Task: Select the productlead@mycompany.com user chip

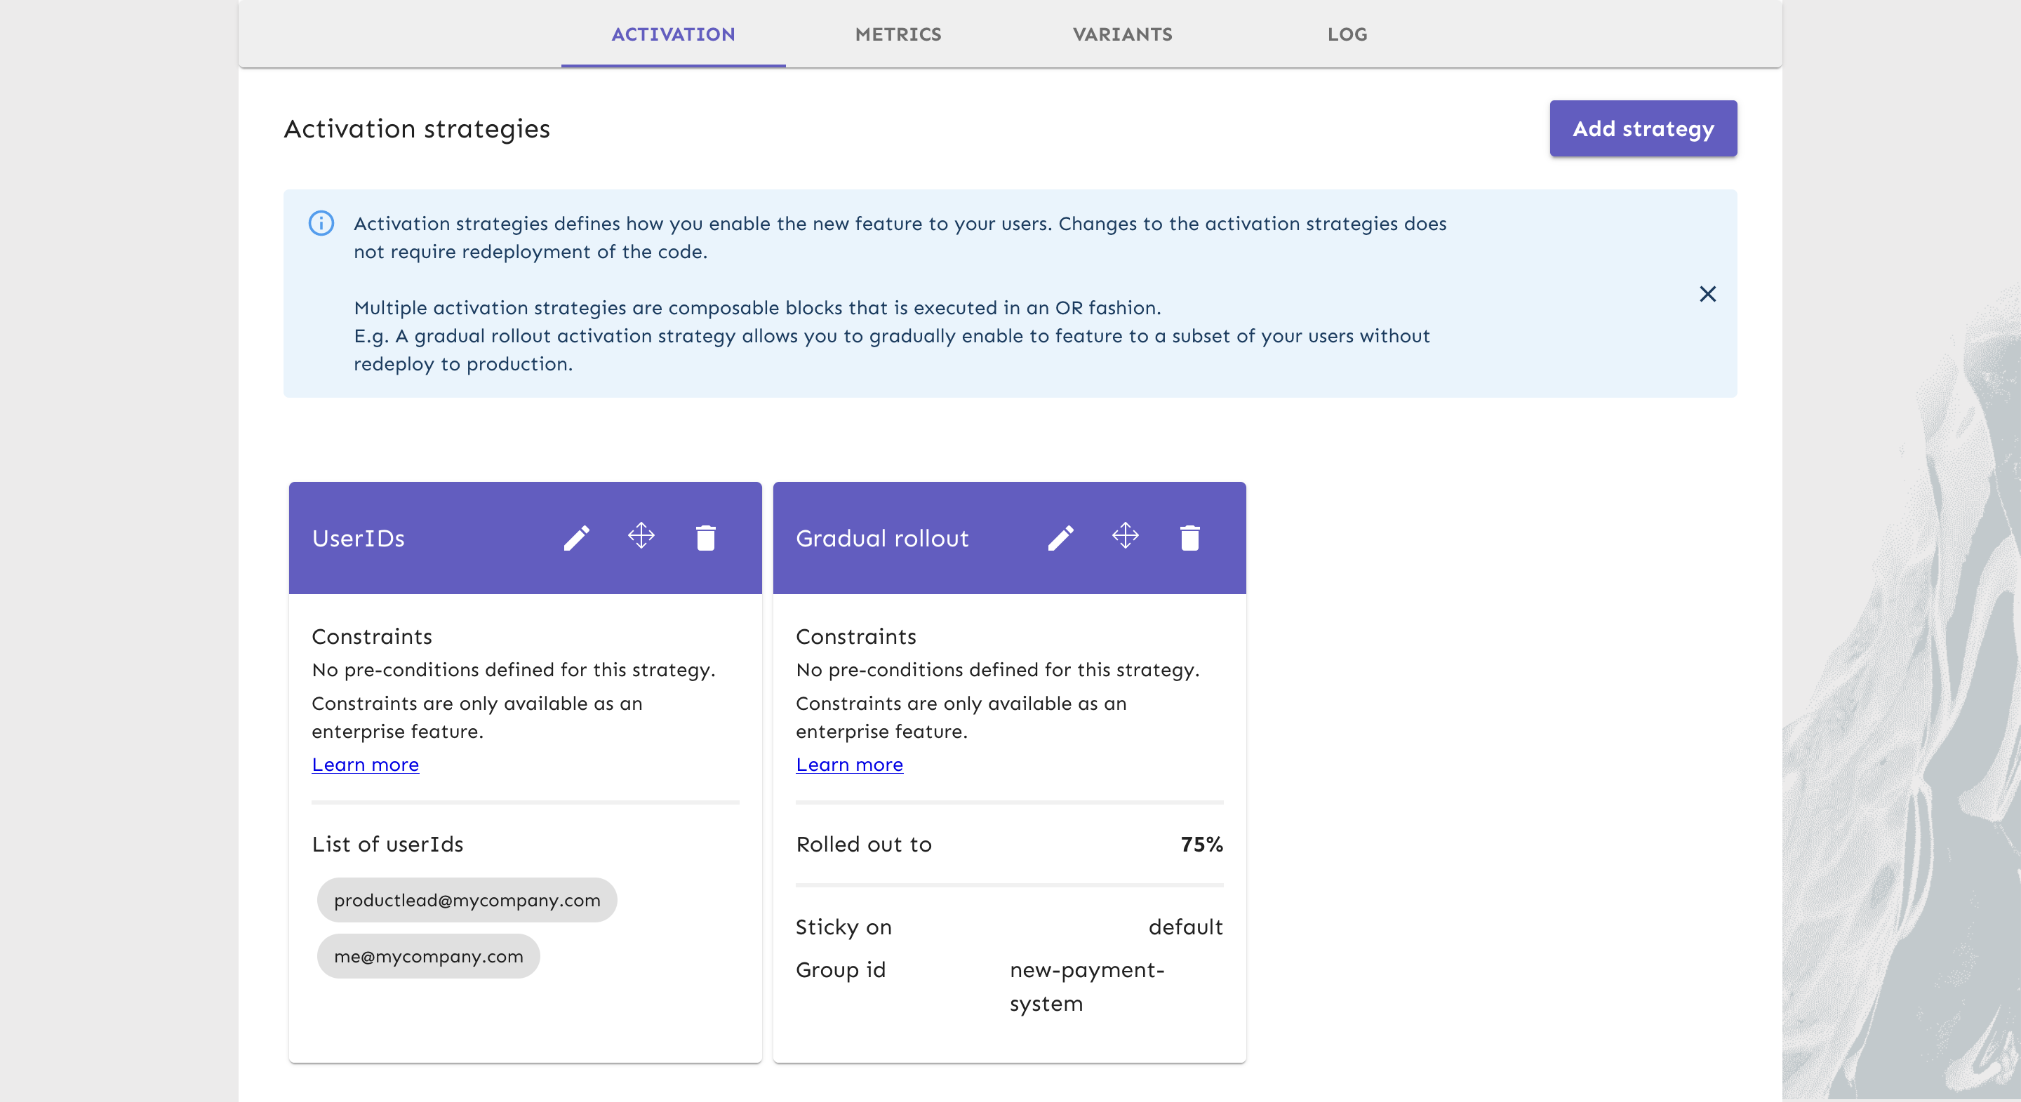Action: coord(467,901)
